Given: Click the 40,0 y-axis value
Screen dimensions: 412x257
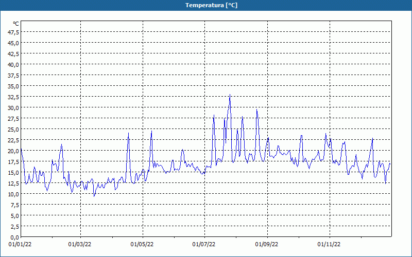Looking at the screenshot, I should pos(14,65).
